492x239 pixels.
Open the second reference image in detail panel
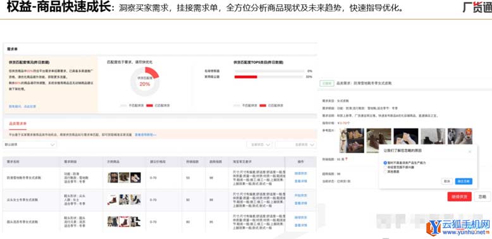(379, 140)
